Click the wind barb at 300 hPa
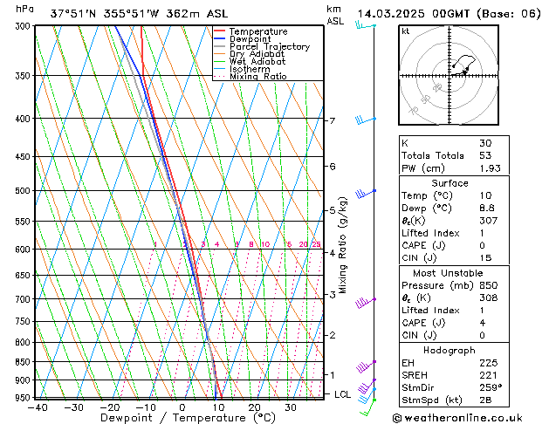Image resolution: width=549 pixels, height=424 pixels. click(x=366, y=25)
